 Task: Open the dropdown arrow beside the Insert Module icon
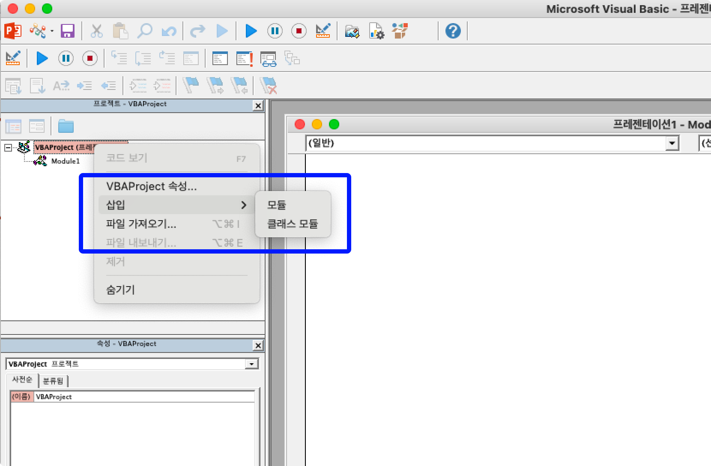tap(52, 31)
